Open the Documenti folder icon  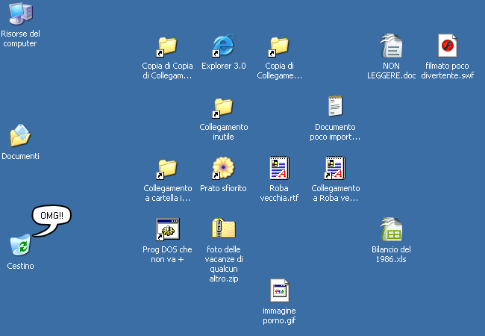coord(20,135)
